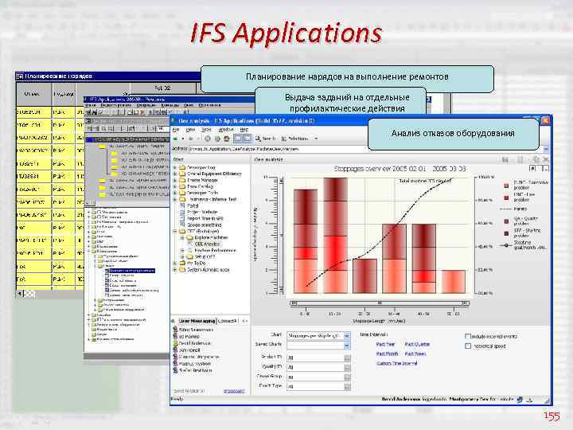Screen dimensions: 573x430
Task: Select Report Time in IFS shortcut
Action: click(x=205, y=219)
